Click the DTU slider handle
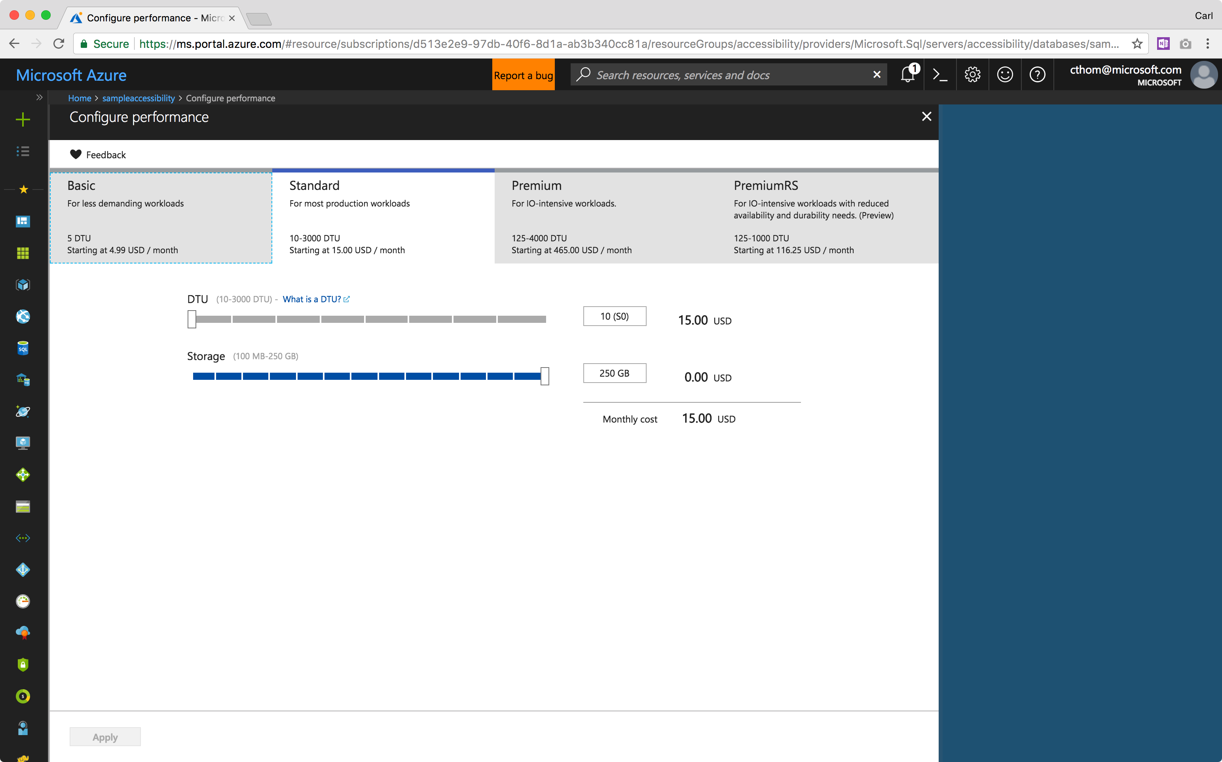The height and width of the screenshot is (762, 1222). (x=192, y=319)
